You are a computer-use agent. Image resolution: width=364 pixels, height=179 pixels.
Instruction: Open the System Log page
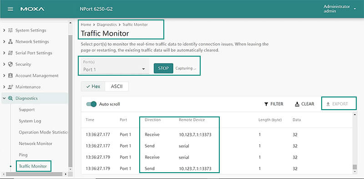click(x=30, y=121)
